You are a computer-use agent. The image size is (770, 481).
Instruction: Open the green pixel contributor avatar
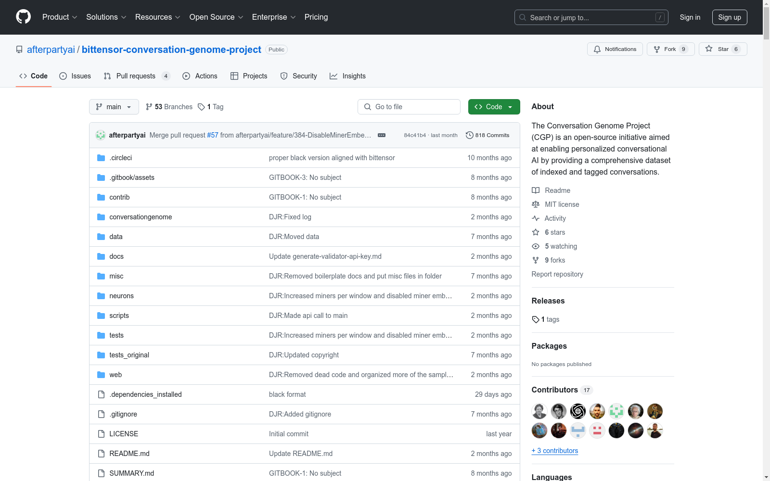click(616, 411)
